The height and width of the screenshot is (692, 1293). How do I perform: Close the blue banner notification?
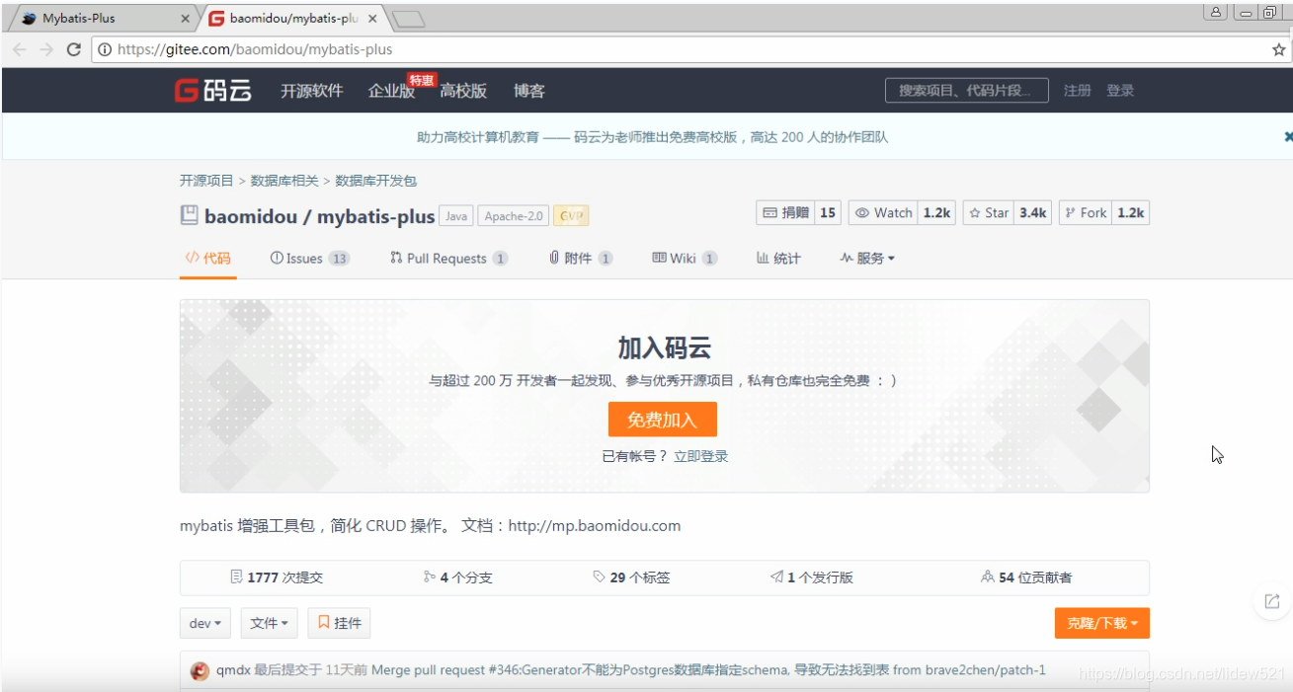tap(1287, 137)
